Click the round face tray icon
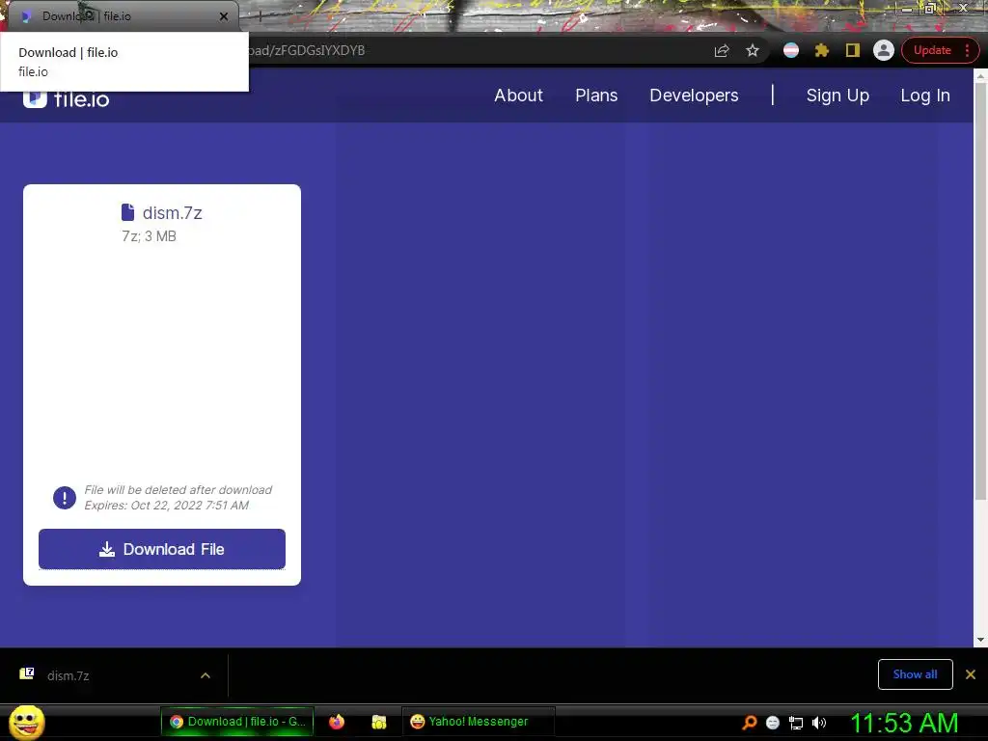Image resolution: width=988 pixels, height=741 pixels. pos(773,723)
